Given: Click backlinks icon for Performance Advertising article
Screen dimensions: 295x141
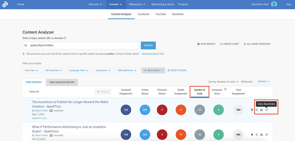Looking at the screenshot, I should (x=266, y=134).
